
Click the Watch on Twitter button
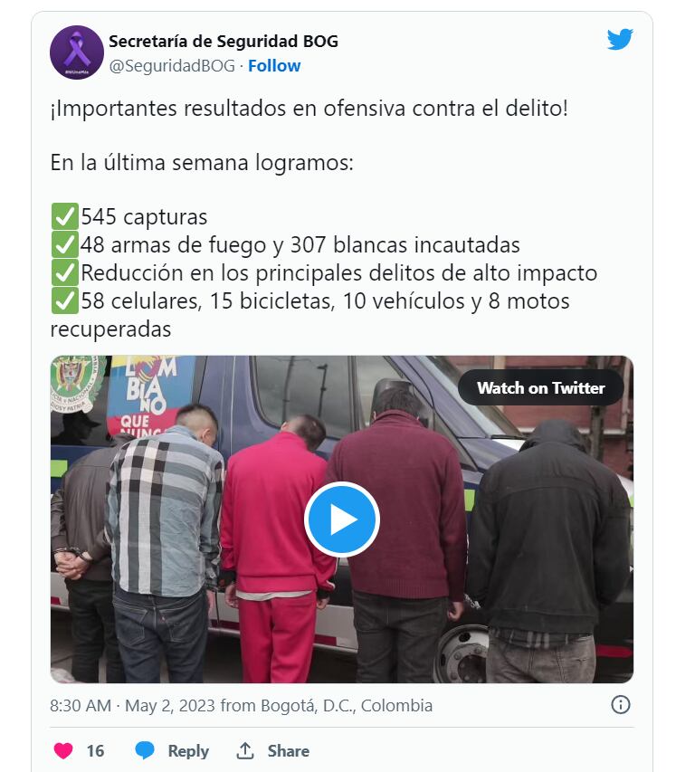pyautogui.click(x=540, y=388)
